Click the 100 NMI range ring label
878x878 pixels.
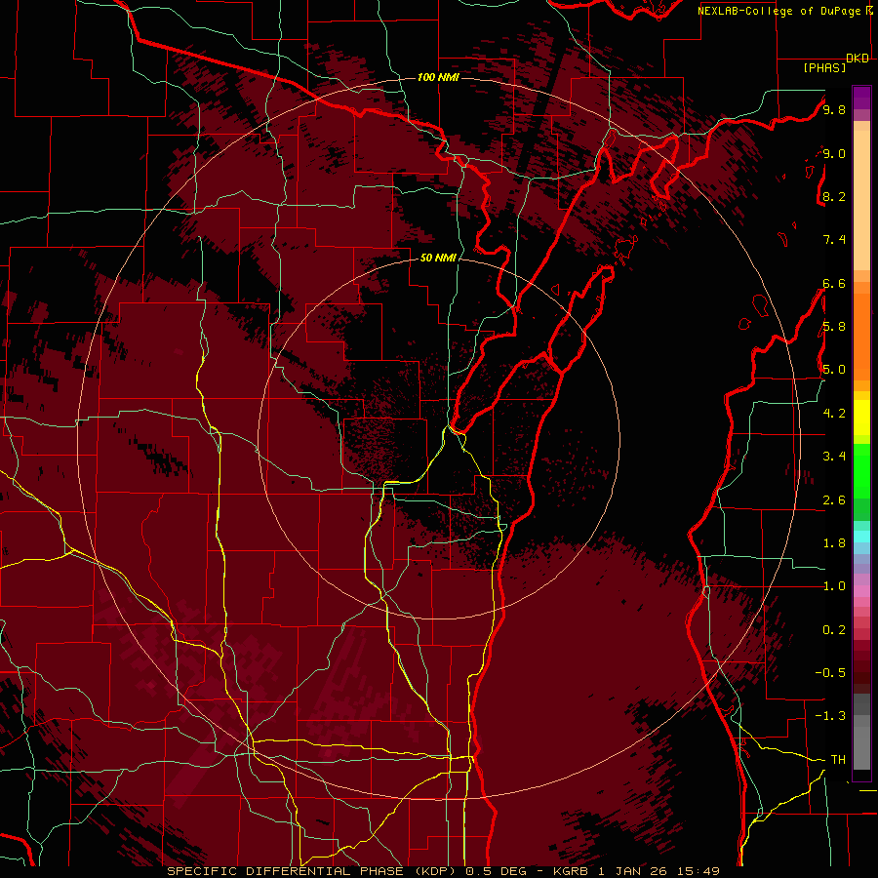click(x=438, y=77)
